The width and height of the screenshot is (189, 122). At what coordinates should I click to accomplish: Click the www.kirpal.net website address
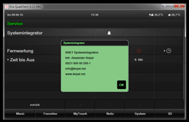(75, 74)
